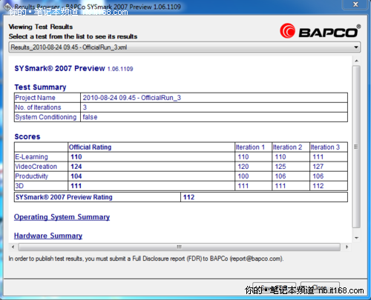The image size is (371, 300).
Task: Click the vertical scrollbar down arrow
Action: point(356,238)
